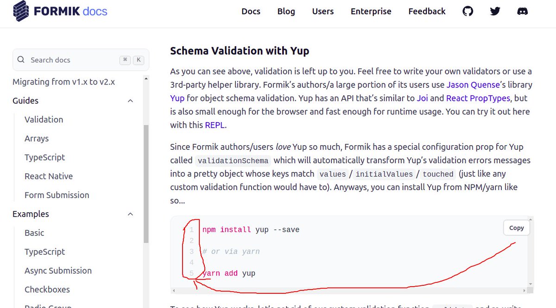Image resolution: width=556 pixels, height=308 pixels.
Task: Click the npm install yup --save line
Action: point(251,230)
